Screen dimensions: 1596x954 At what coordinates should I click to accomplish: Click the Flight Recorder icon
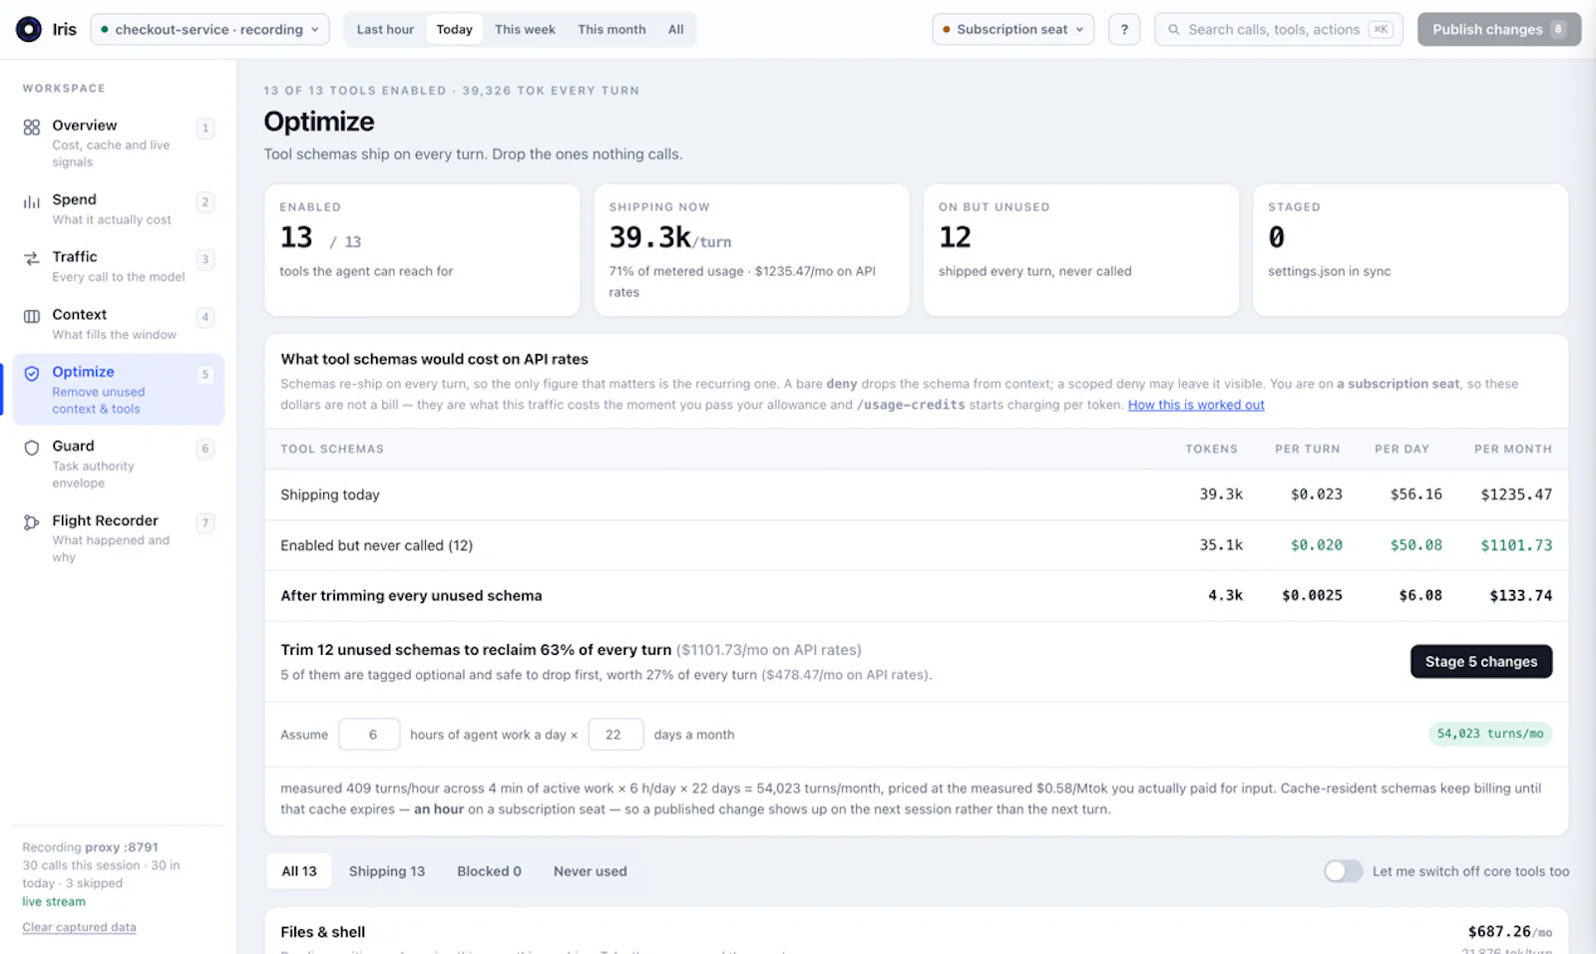[x=32, y=523]
